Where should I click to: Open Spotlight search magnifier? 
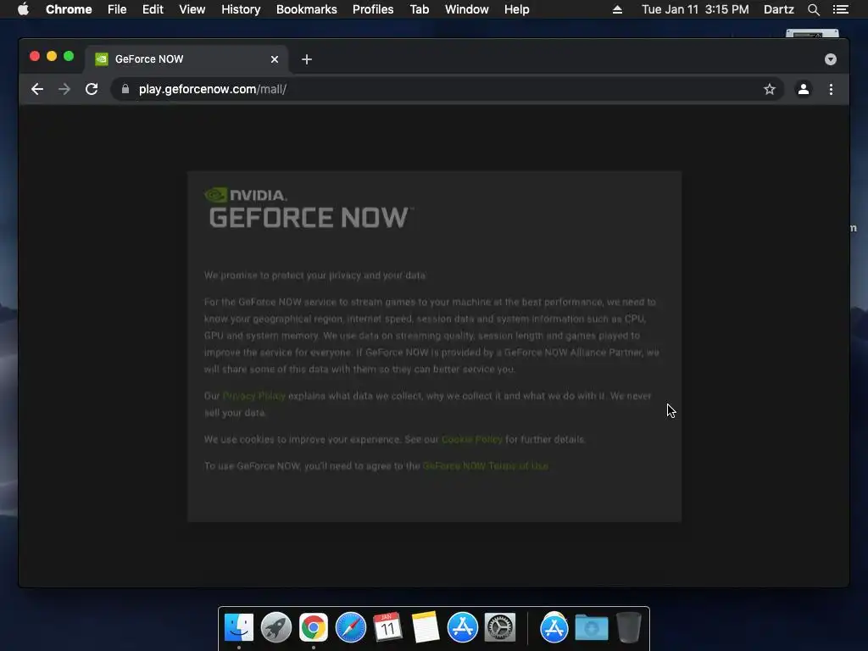pyautogui.click(x=813, y=9)
